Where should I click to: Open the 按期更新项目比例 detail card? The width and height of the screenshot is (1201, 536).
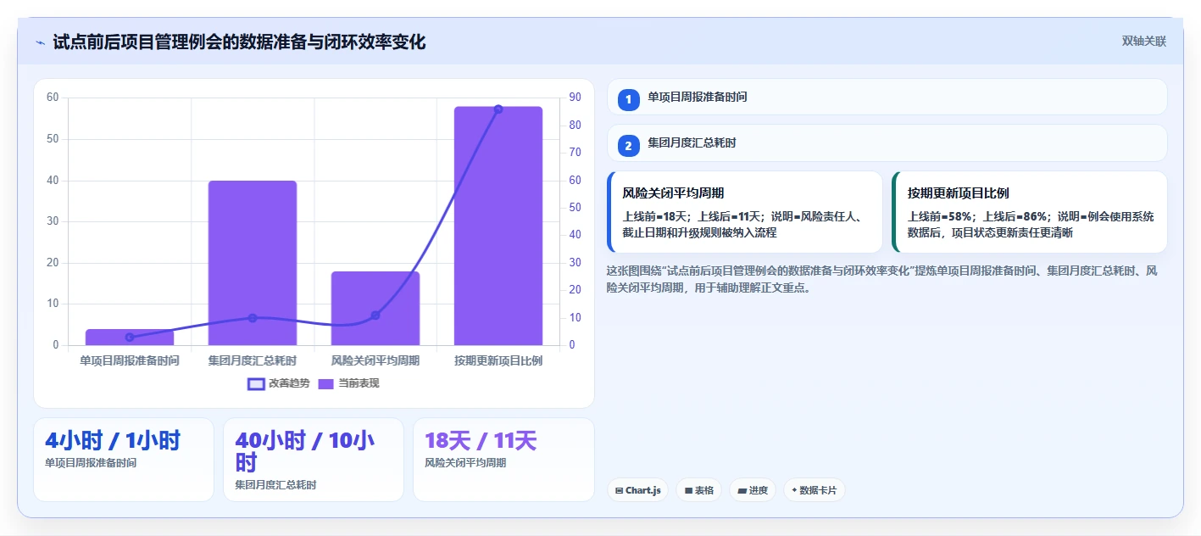click(1030, 212)
